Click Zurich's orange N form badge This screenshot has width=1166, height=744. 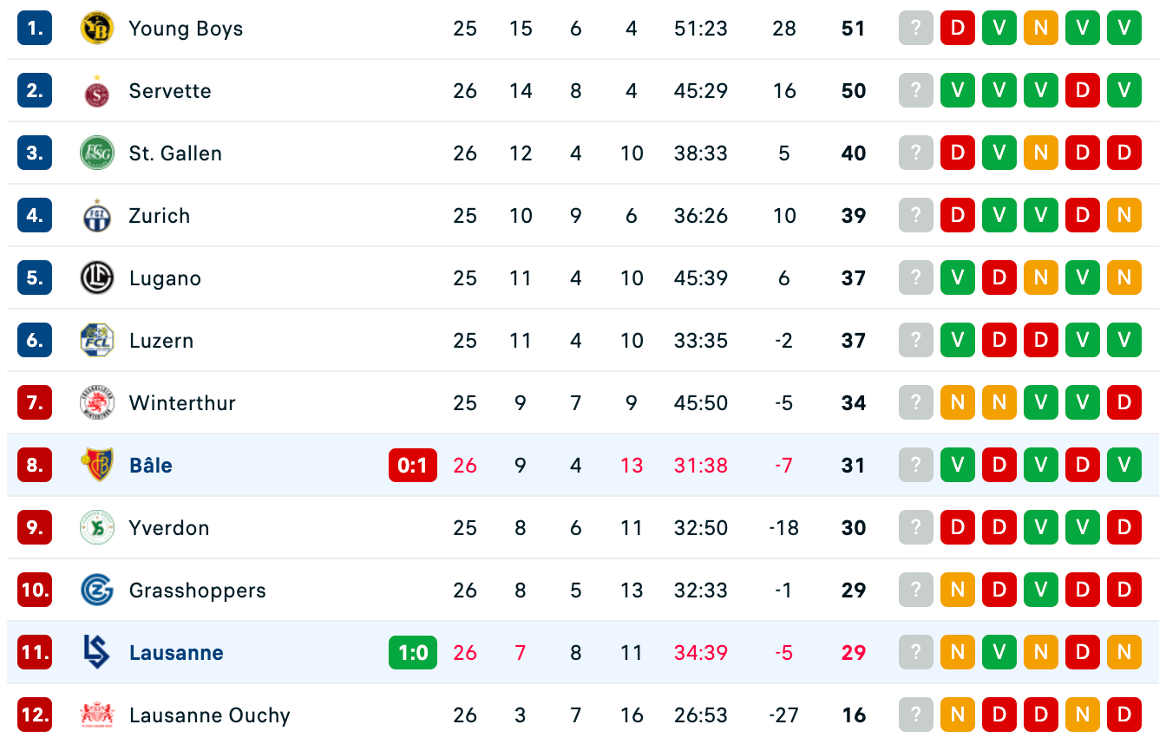[x=1124, y=216]
